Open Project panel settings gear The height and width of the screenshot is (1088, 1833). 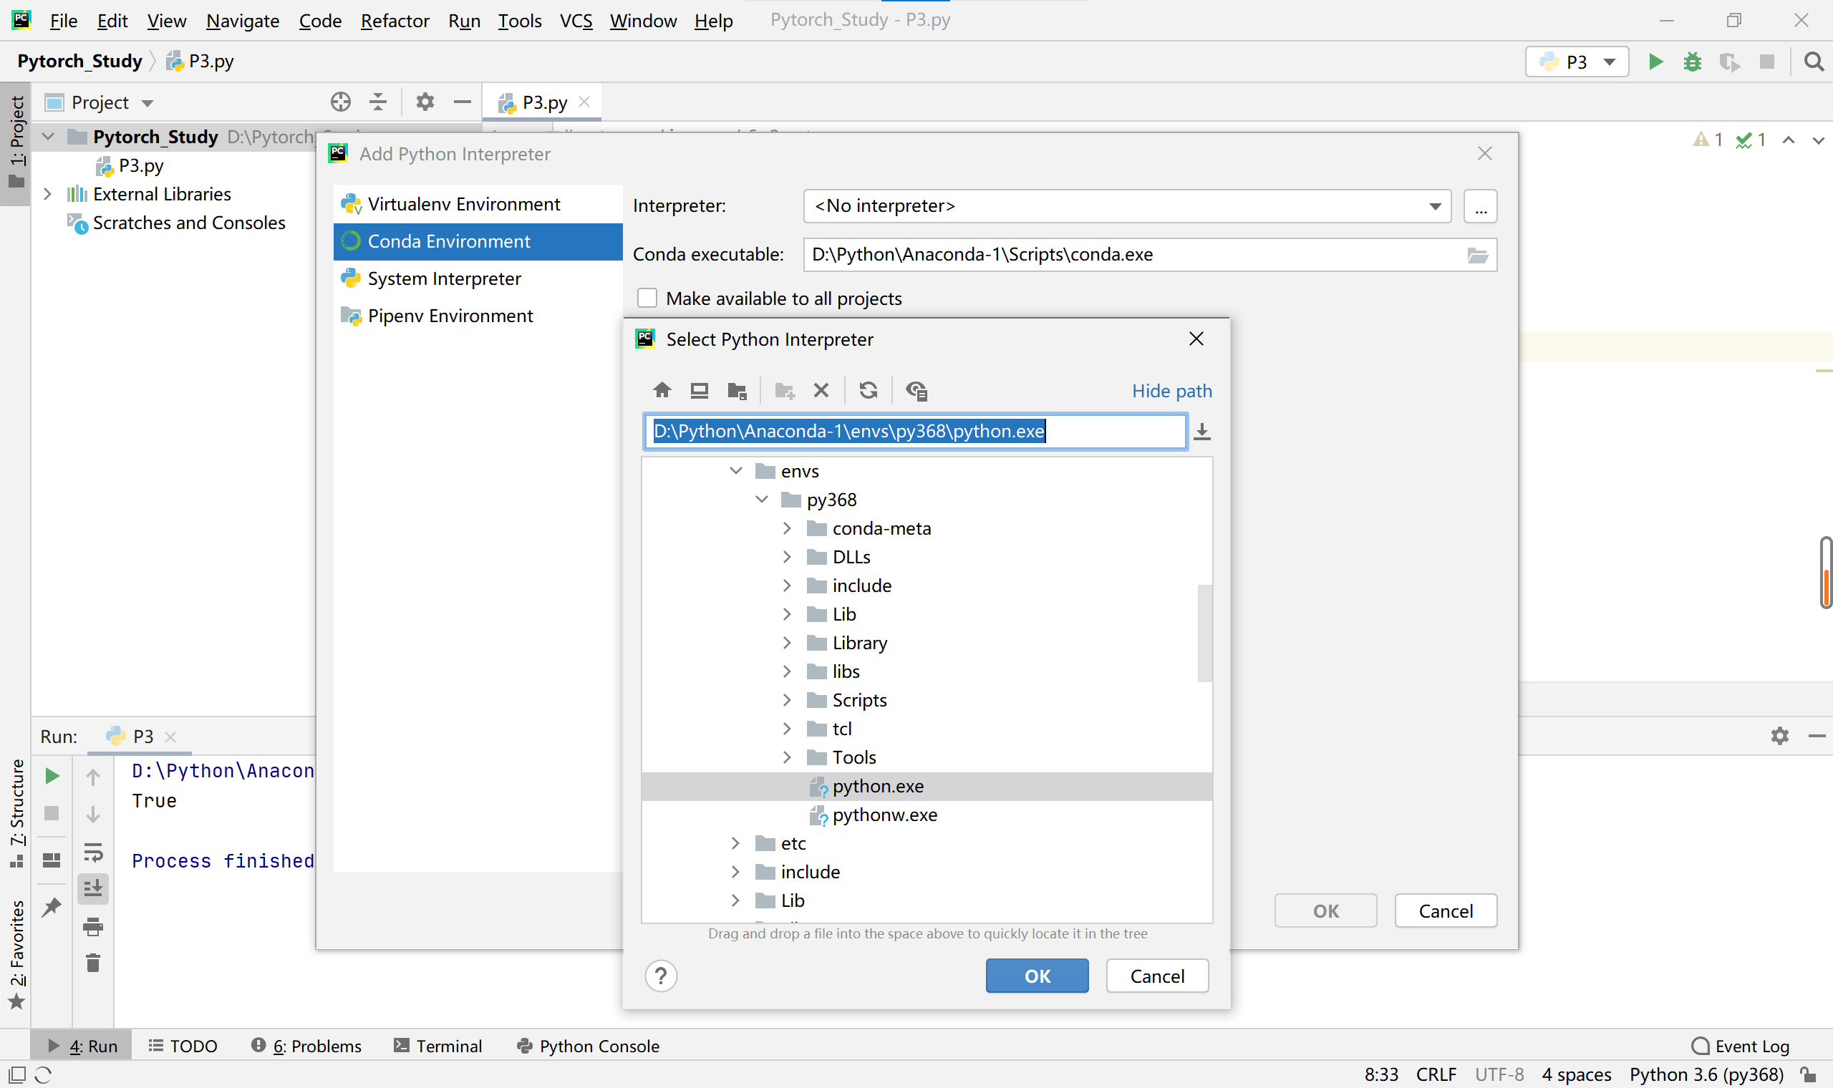coord(425,102)
